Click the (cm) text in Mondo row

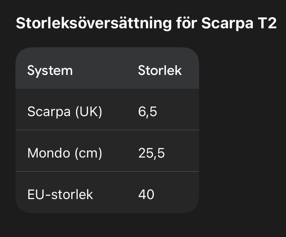[x=88, y=153]
